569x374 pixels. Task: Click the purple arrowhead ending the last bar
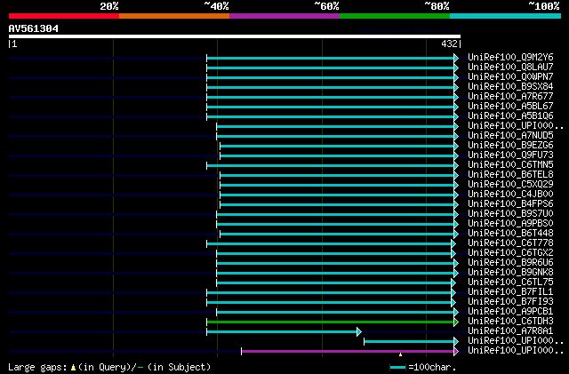(x=456, y=351)
